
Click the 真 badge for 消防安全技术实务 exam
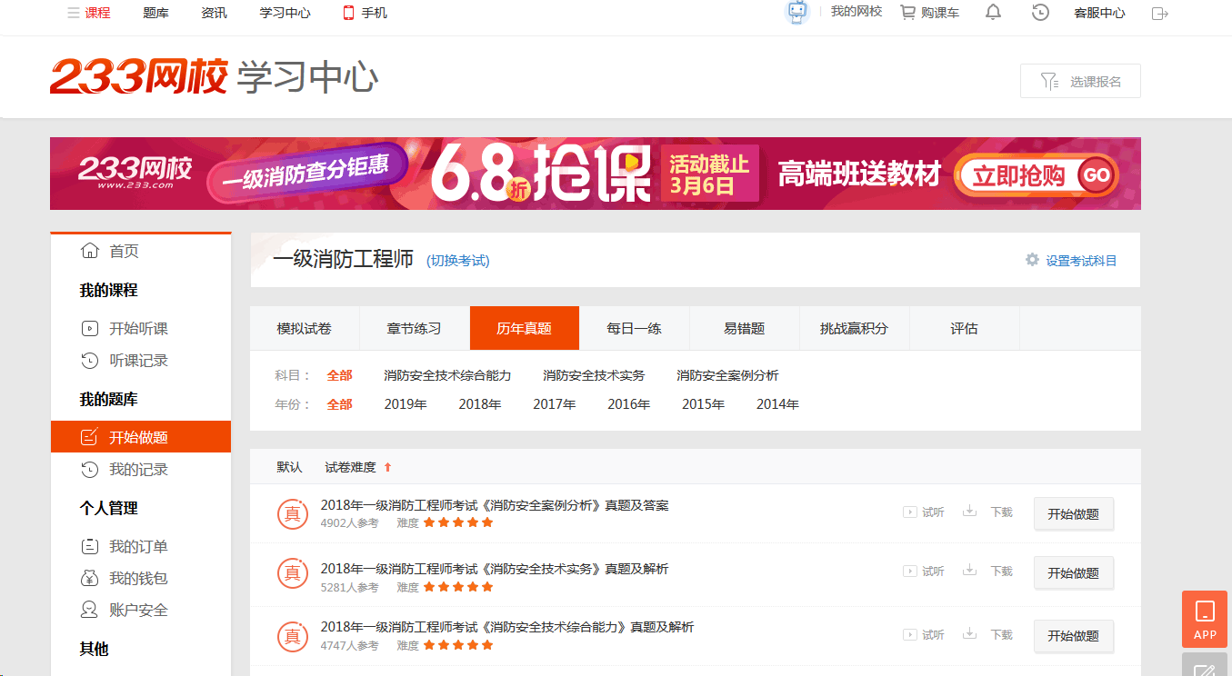(x=292, y=572)
